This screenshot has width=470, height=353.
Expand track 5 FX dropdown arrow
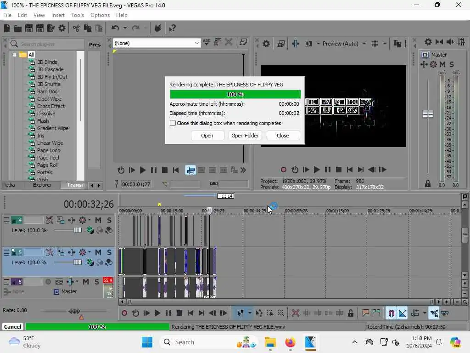[90, 252]
